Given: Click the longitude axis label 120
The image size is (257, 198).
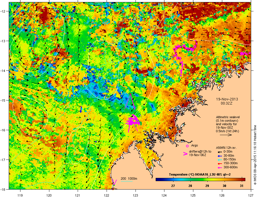Looking at the screenshot, I should coord(49,195).
